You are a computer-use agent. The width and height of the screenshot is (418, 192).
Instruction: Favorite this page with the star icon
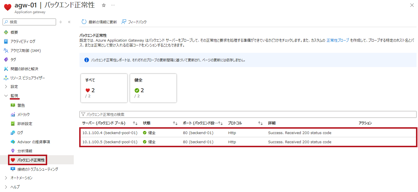coord(104,5)
